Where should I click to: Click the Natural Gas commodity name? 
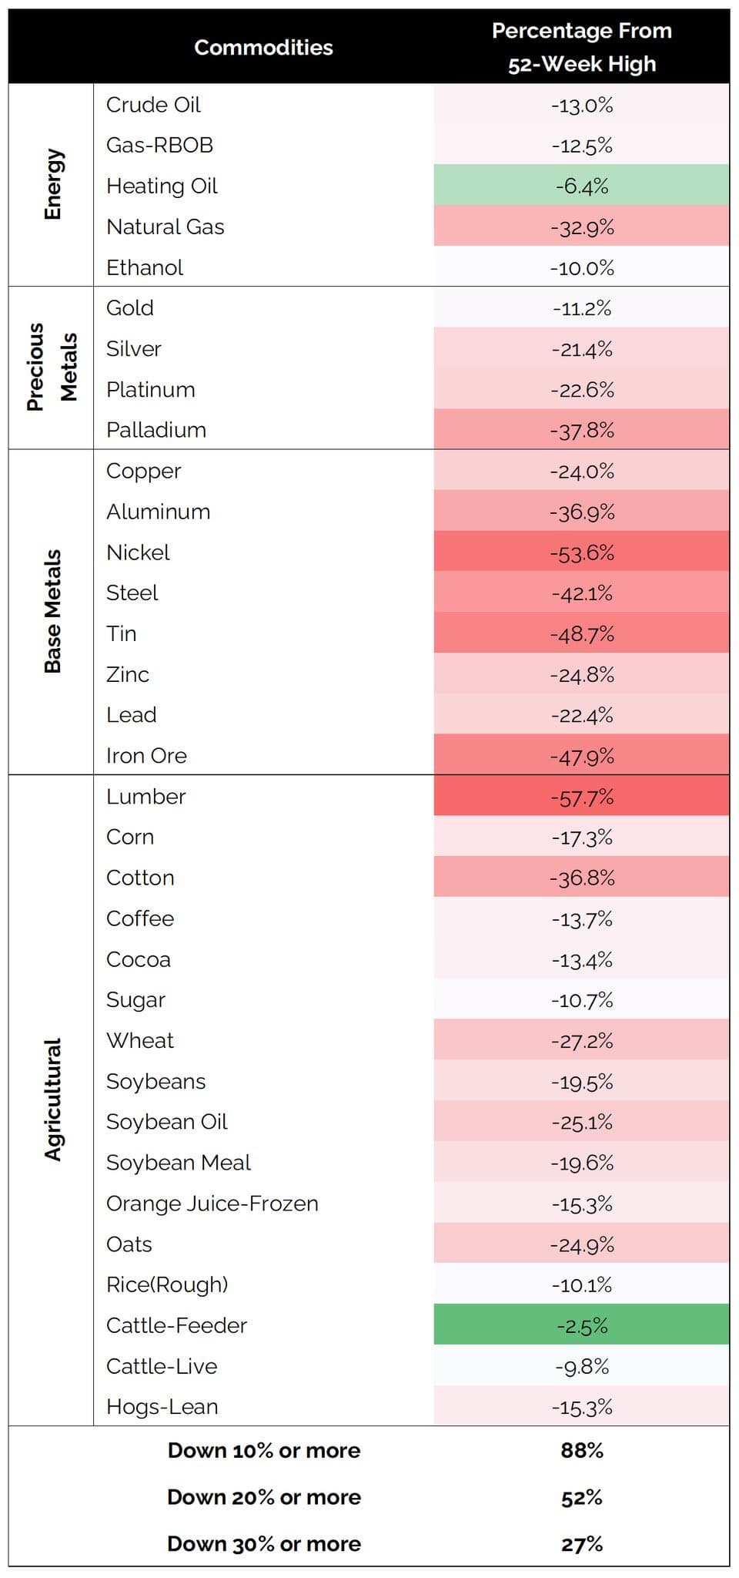[166, 227]
